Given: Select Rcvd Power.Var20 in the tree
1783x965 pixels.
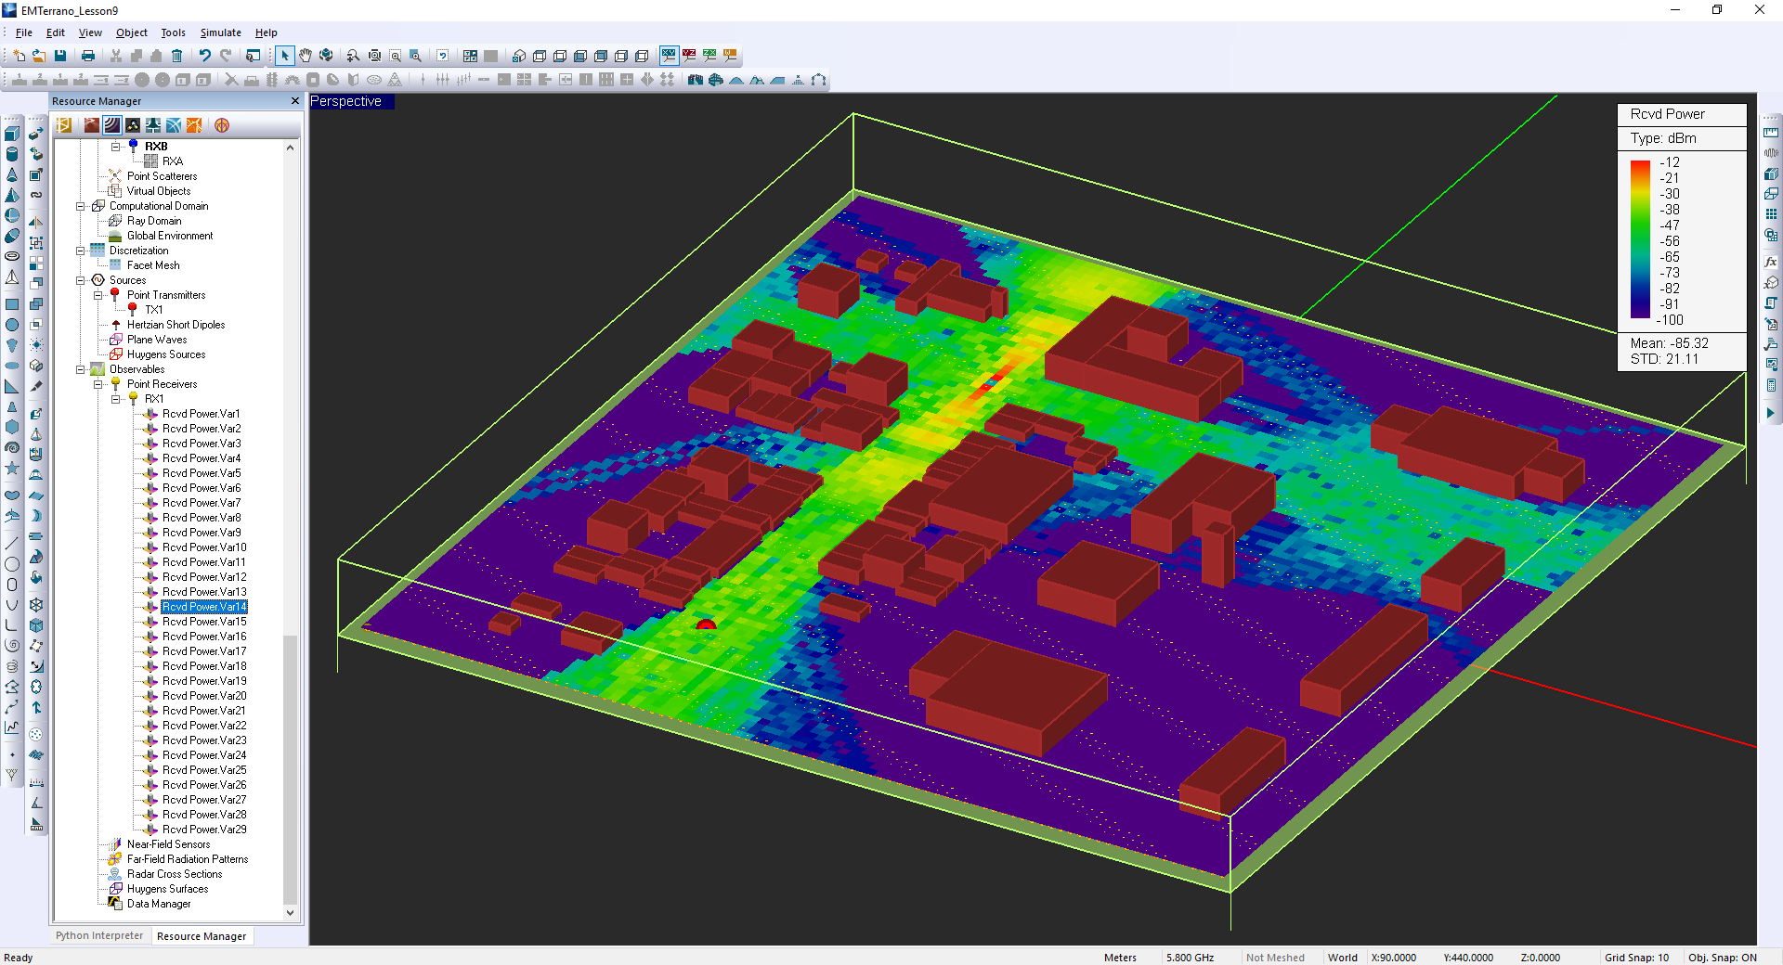Looking at the screenshot, I should tap(204, 696).
